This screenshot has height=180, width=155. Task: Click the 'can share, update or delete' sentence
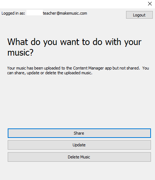[x=49, y=73]
